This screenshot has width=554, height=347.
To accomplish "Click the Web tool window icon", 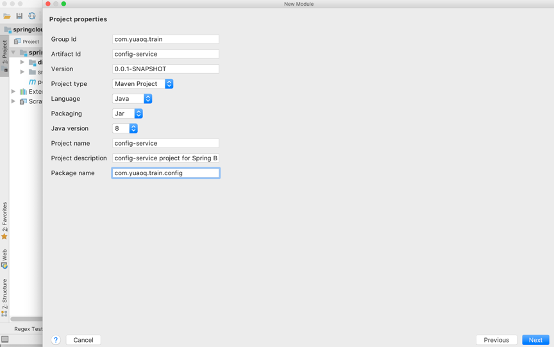I will click(x=4, y=266).
